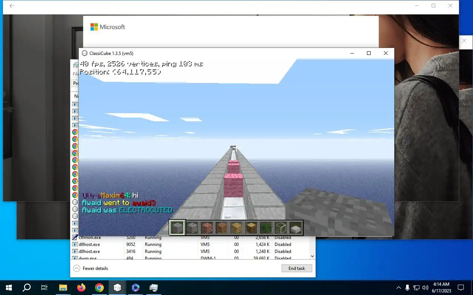The image size is (473, 295).
Task: Click the Position coordinates readout
Action: [120, 72]
